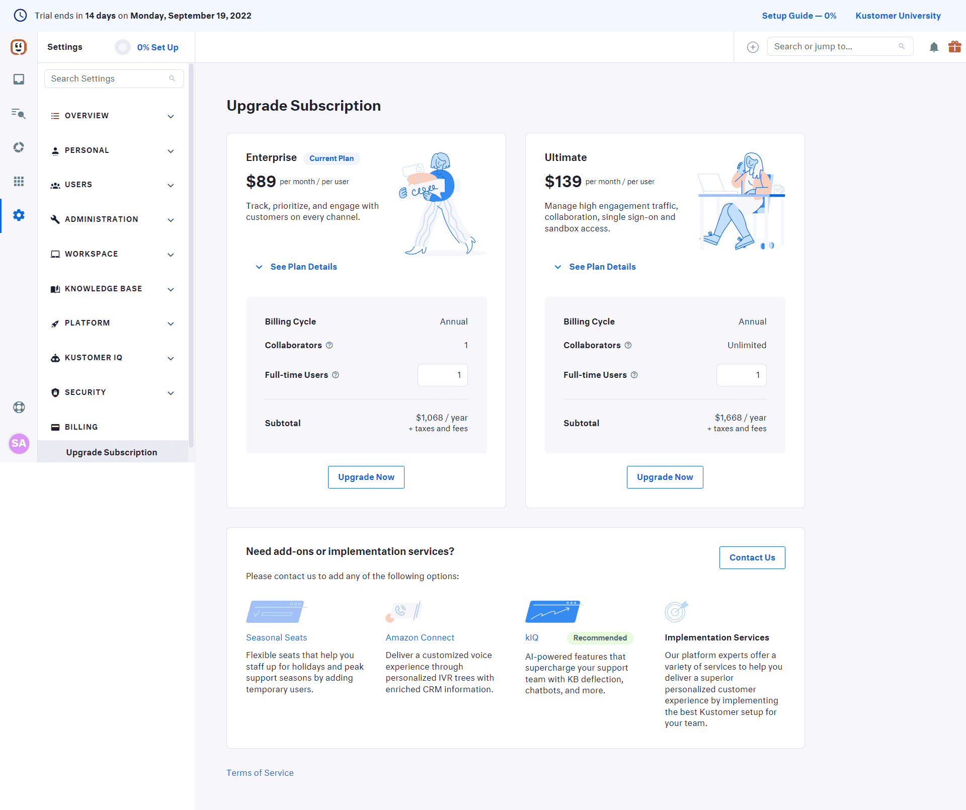Open Kustomer University link

[898, 16]
